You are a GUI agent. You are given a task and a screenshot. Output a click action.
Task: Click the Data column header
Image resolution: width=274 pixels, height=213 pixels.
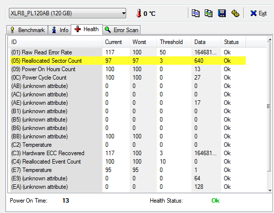point(206,42)
